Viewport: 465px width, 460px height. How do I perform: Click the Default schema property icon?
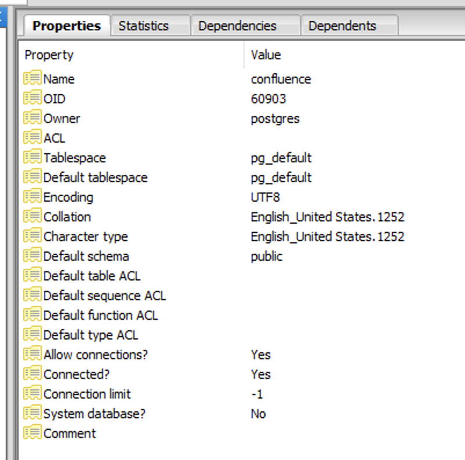(32, 255)
